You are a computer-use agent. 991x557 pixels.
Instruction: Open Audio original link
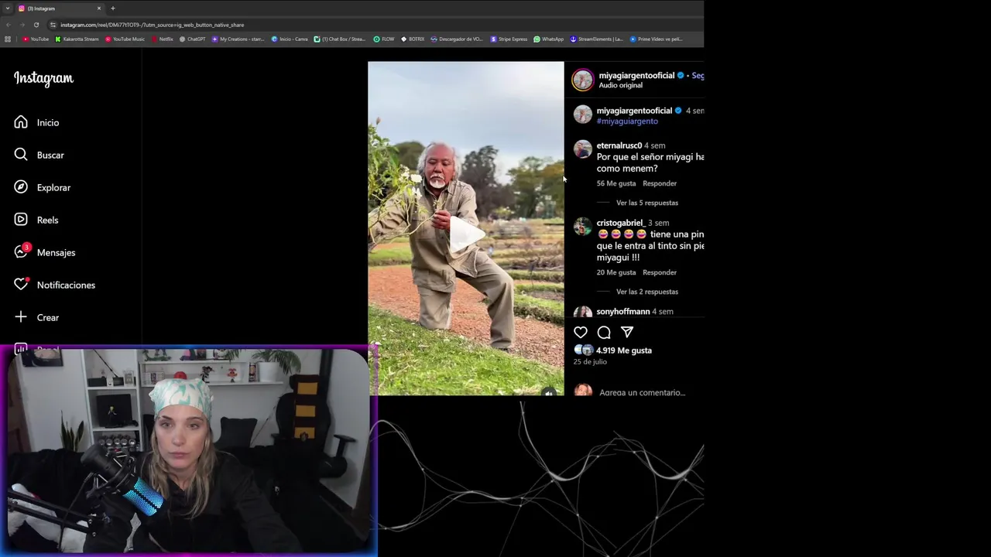pos(620,85)
